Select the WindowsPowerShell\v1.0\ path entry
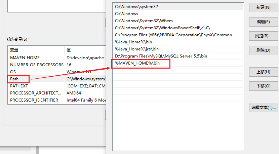The height and width of the screenshot is (154, 279). (178, 28)
